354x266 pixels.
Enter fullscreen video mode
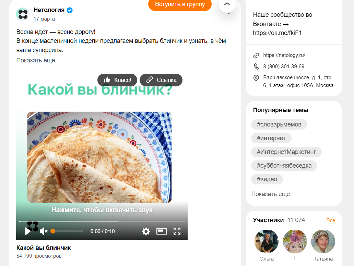(177, 231)
